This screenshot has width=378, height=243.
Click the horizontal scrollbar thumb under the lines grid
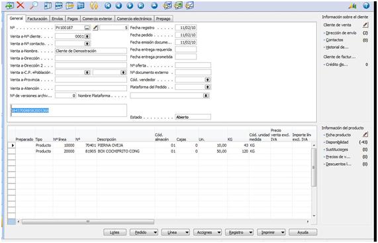[x=88, y=222]
